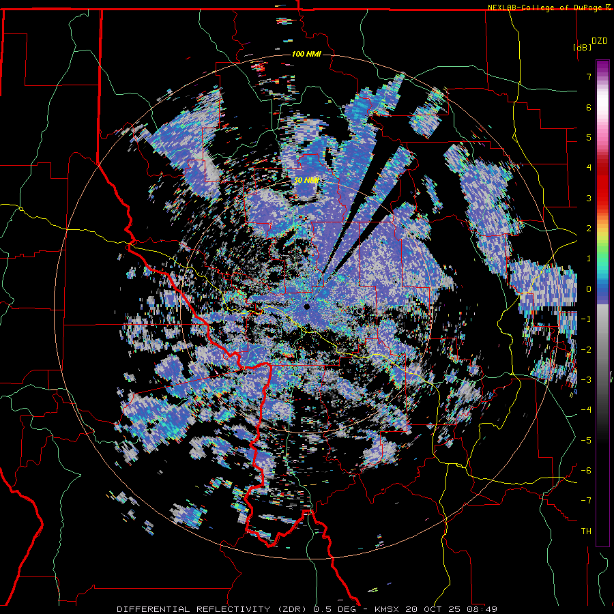Click the 4 value on color scale
614x614 pixels.
coord(589,168)
